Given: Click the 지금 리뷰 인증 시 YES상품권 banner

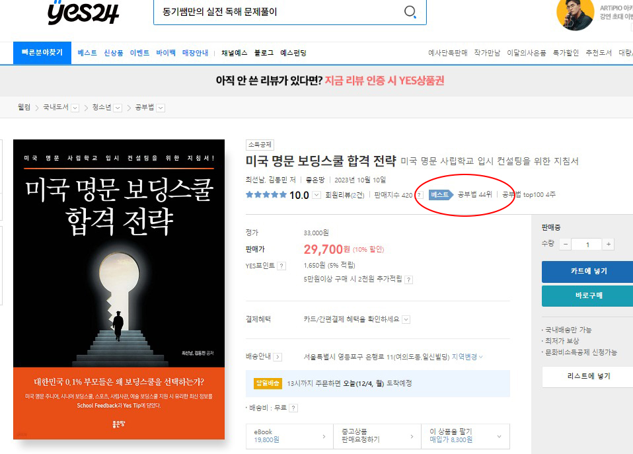Looking at the screenshot, I should click(x=385, y=81).
